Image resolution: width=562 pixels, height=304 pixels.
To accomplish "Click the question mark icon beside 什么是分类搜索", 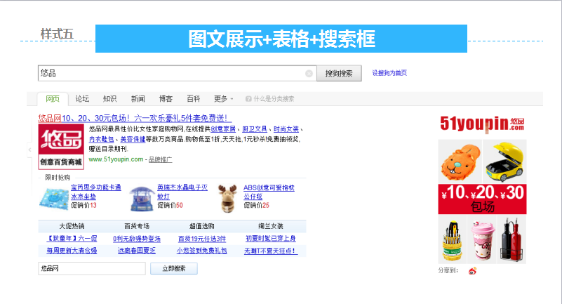I will pyautogui.click(x=248, y=99).
